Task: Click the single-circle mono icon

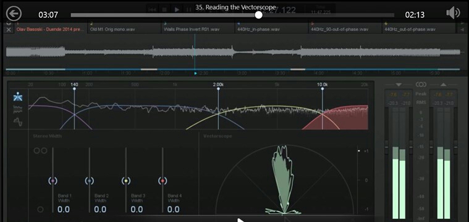Action: [40, 210]
